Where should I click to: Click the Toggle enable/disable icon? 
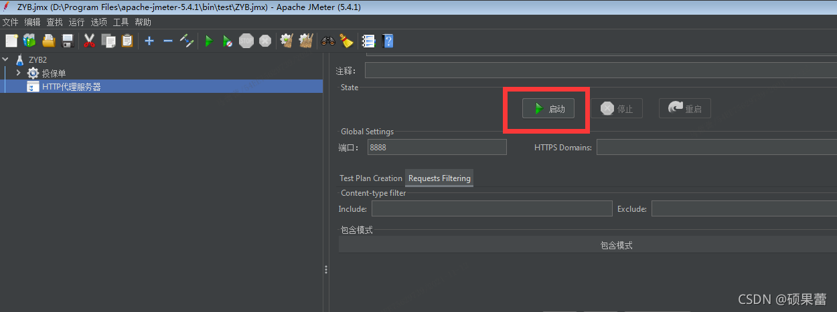187,41
